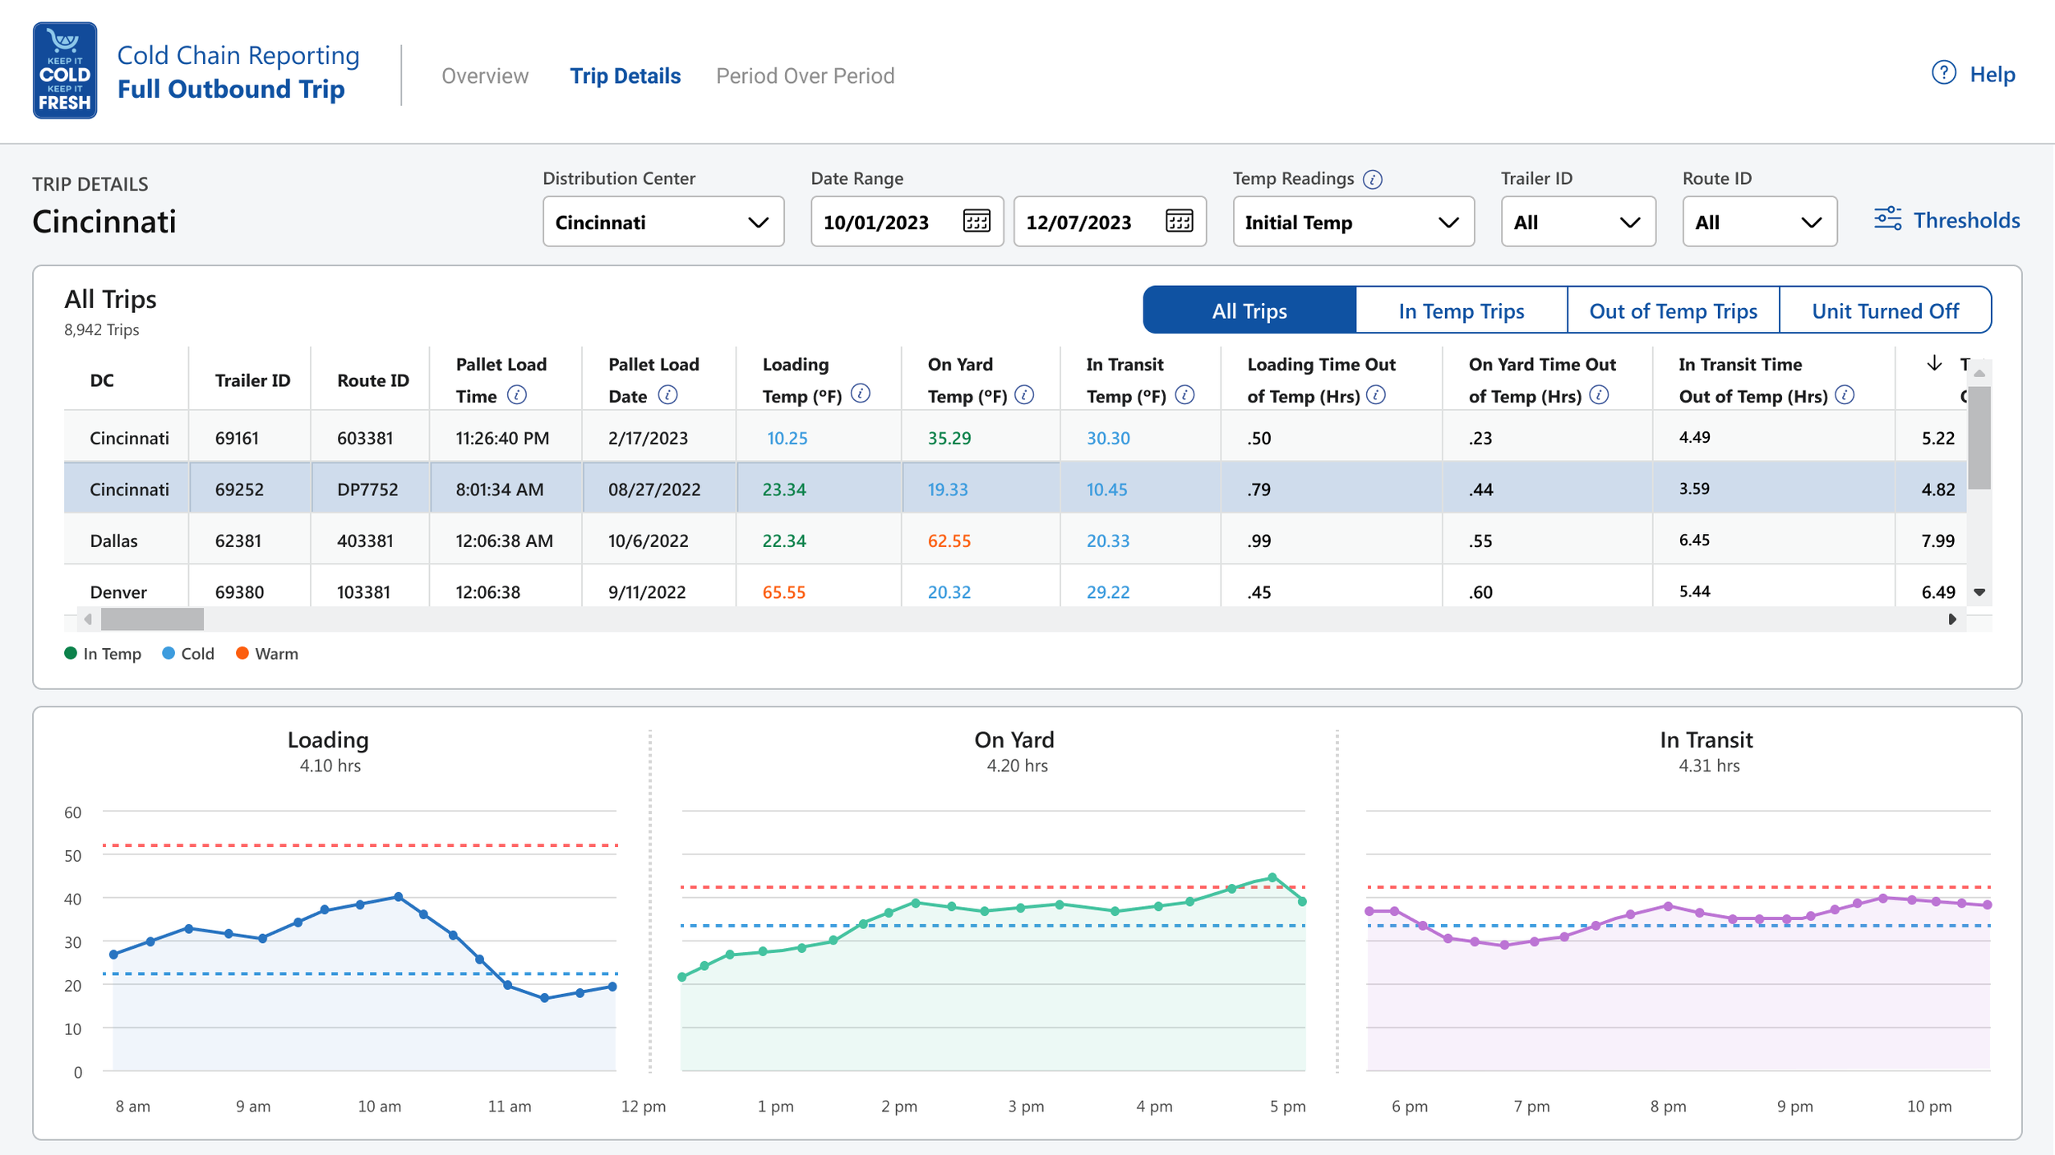Open the Period Over Period tab
Image resolution: width=2055 pixels, height=1155 pixels.
(805, 76)
